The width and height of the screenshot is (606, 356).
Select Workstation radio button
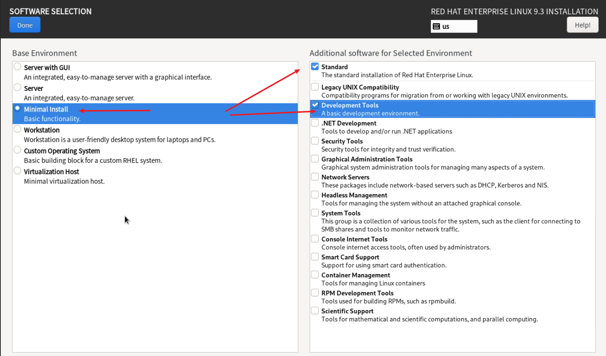pos(18,129)
